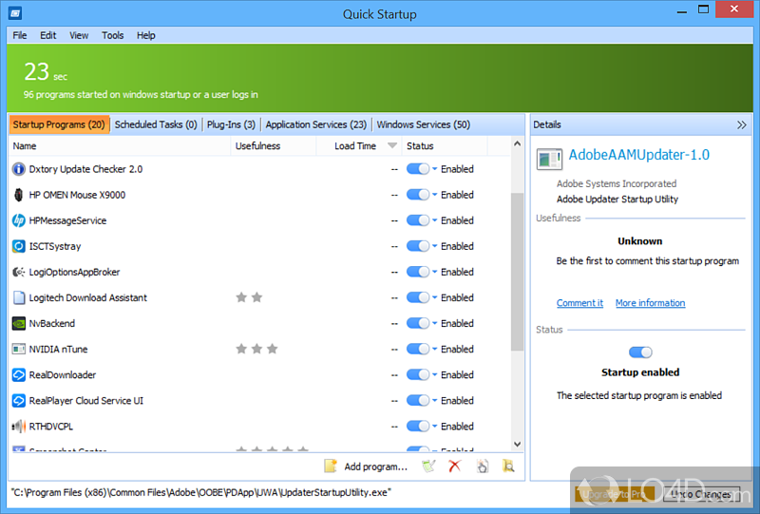Click the ISCTSystray row icon

(18, 246)
